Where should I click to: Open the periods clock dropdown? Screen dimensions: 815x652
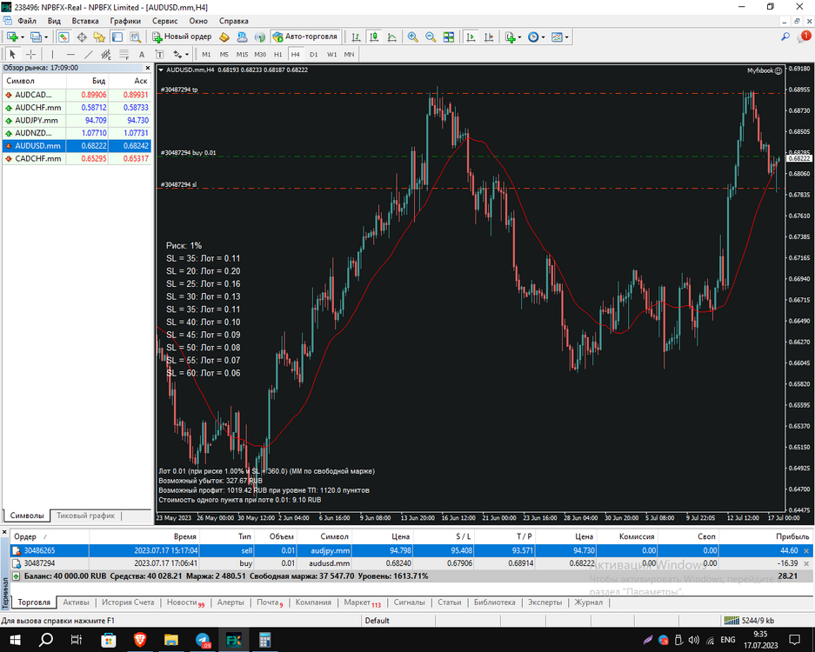click(x=543, y=37)
